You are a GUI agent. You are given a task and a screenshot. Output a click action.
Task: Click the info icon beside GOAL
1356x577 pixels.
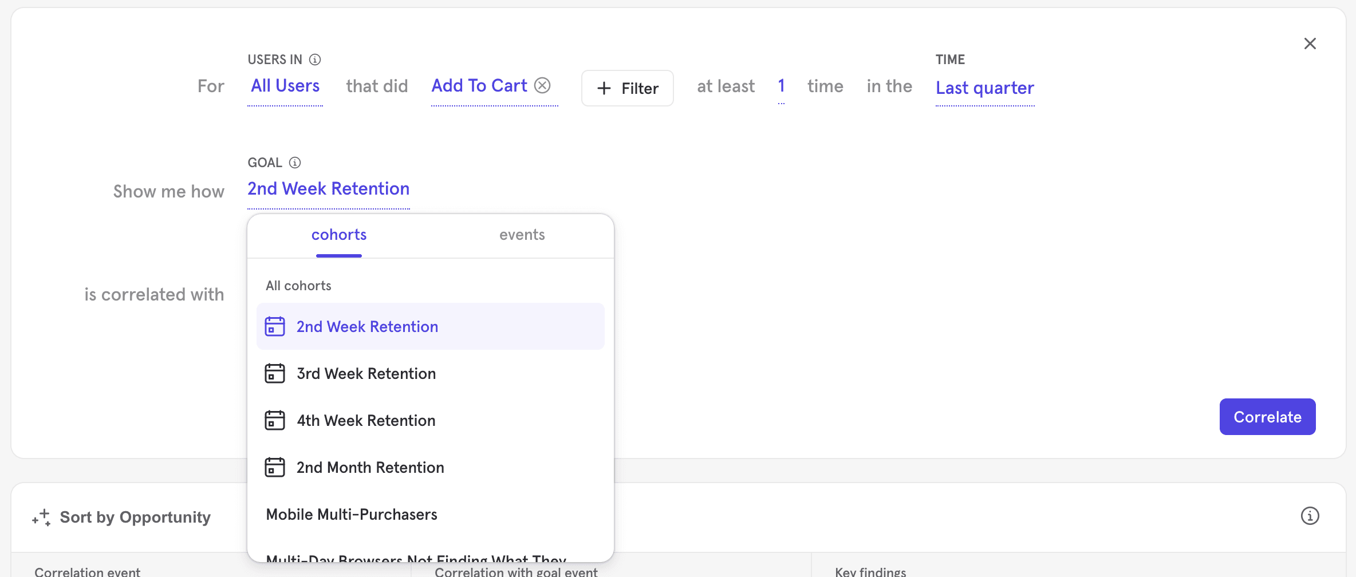295,162
